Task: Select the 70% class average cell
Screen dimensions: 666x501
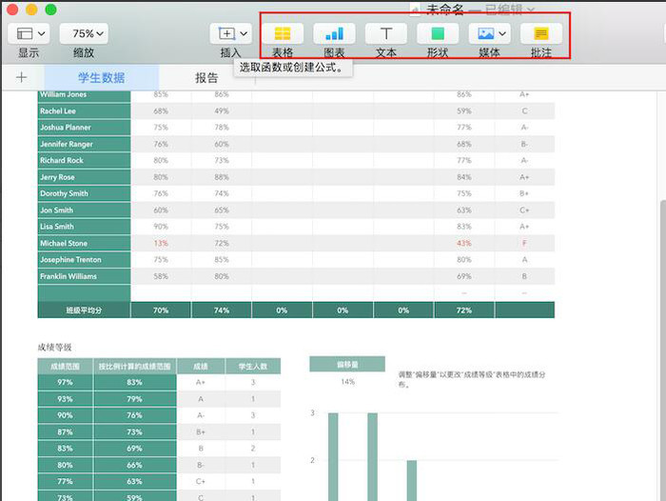Action: (x=161, y=311)
